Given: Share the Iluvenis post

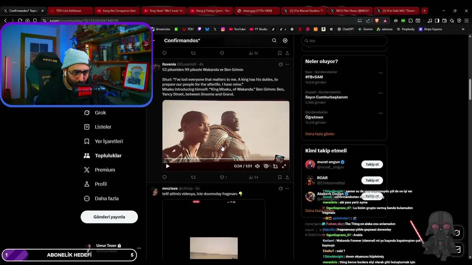Looking at the screenshot, I should pyautogui.click(x=287, y=177).
